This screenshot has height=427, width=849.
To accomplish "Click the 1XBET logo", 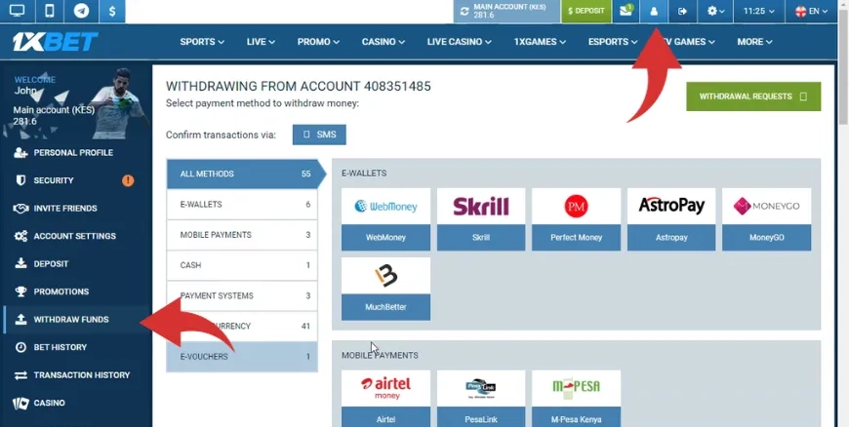I will (x=56, y=42).
